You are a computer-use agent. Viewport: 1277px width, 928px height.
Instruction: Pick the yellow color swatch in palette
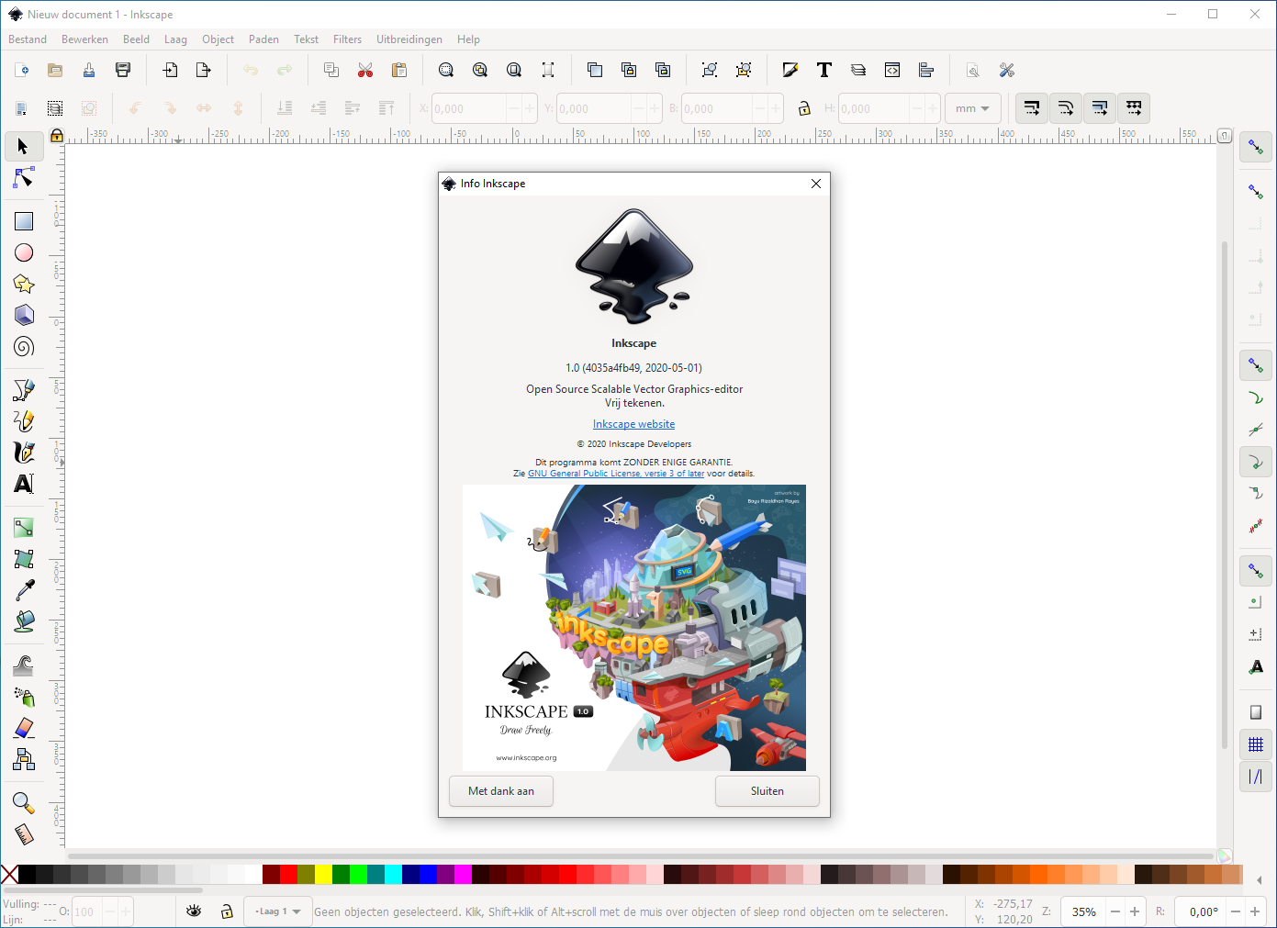[323, 874]
